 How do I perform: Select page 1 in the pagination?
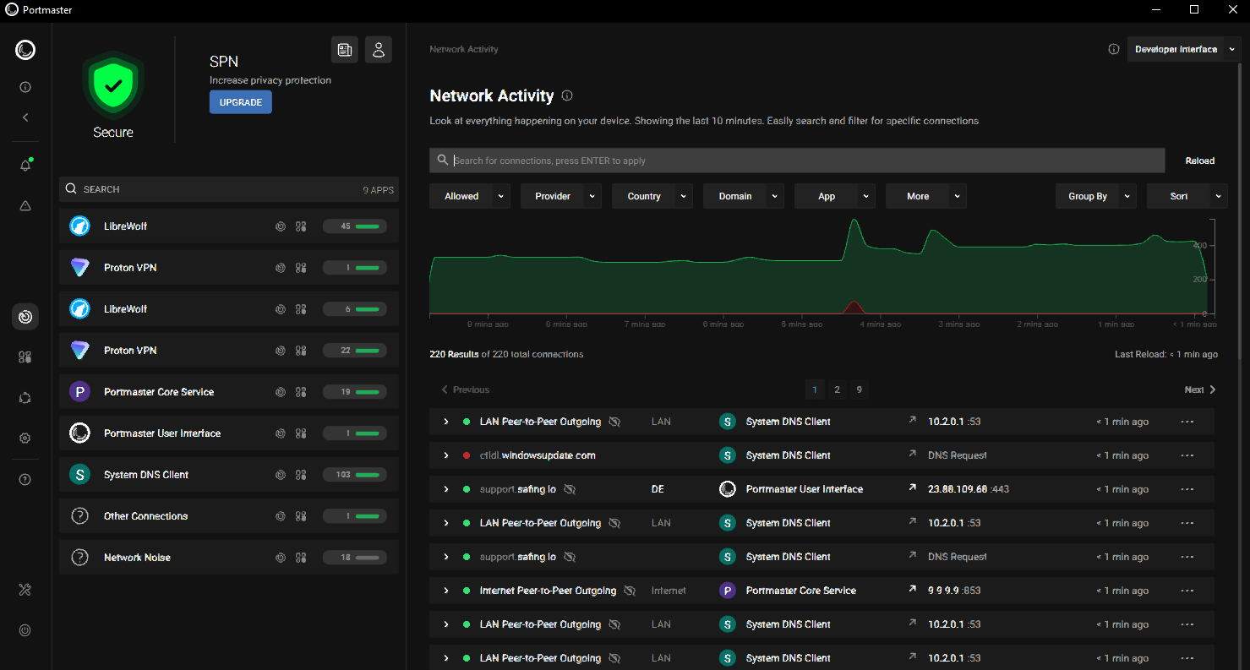tap(815, 389)
